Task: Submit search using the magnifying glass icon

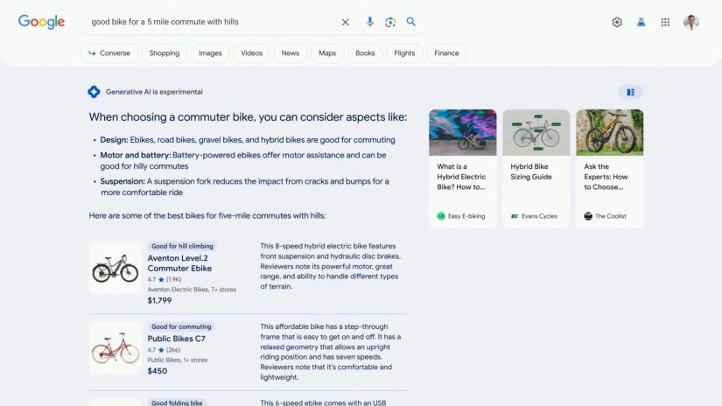Action: tap(410, 22)
